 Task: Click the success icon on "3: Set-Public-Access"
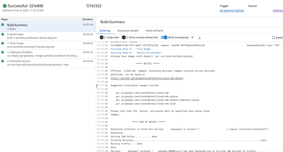[x=2, y=61]
